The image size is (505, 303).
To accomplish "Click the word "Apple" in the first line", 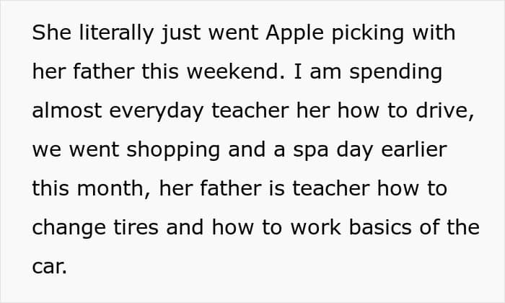I will pyautogui.click(x=294, y=33).
